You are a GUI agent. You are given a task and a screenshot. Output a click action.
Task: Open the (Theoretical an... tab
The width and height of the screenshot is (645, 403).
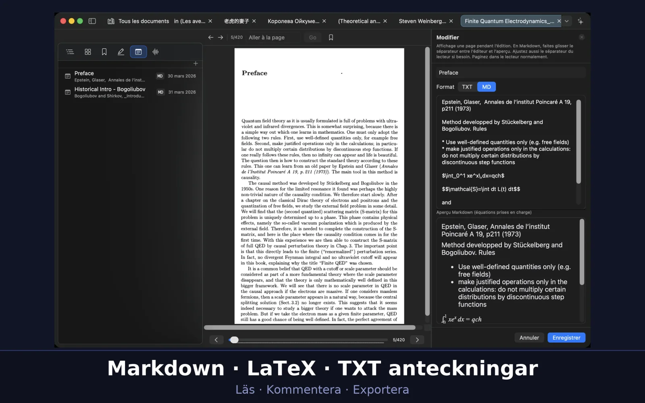click(x=359, y=21)
